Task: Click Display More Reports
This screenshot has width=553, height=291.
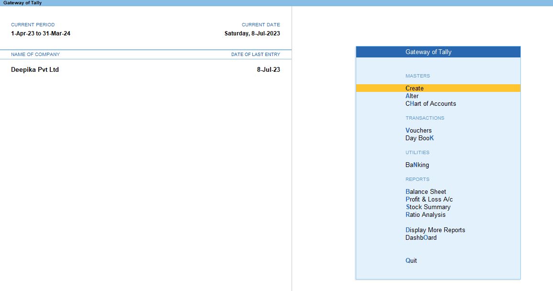Action: 435,230
